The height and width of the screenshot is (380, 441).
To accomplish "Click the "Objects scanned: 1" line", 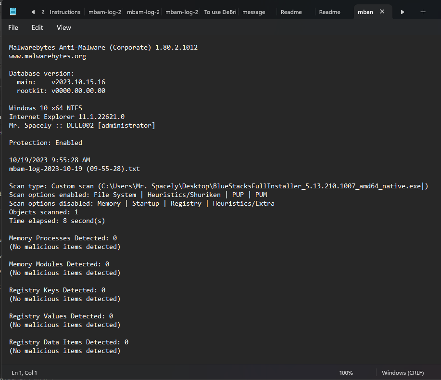I will pyautogui.click(x=44, y=212).
